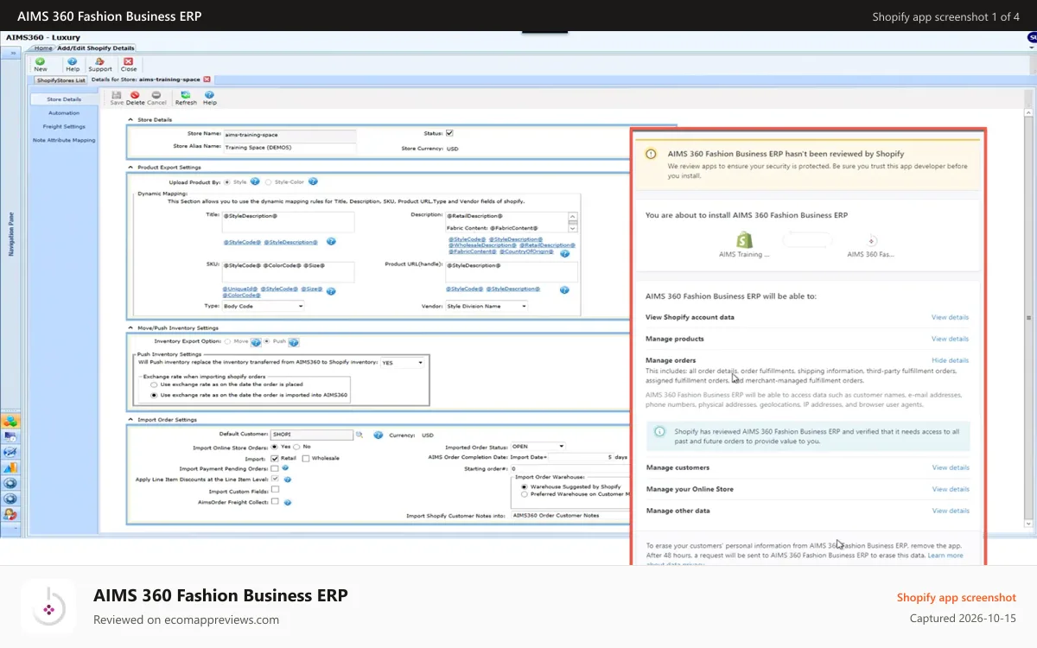Screen dimensions: 1037x648
Task: Collapse the Product Export Settings section
Action: 130,167
